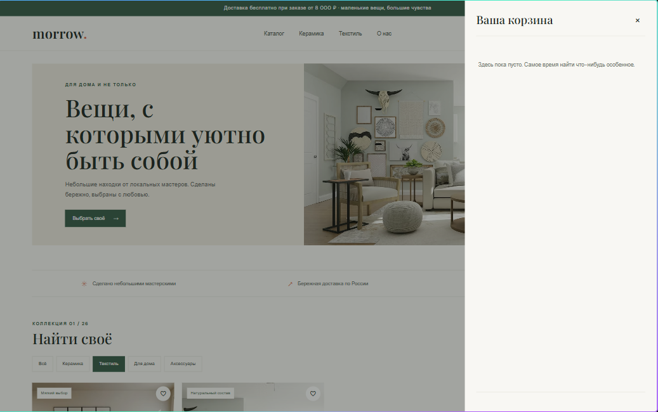This screenshot has height=412, width=658.
Task: Click the Сделано небольшими мастерскими text
Action: (x=134, y=284)
